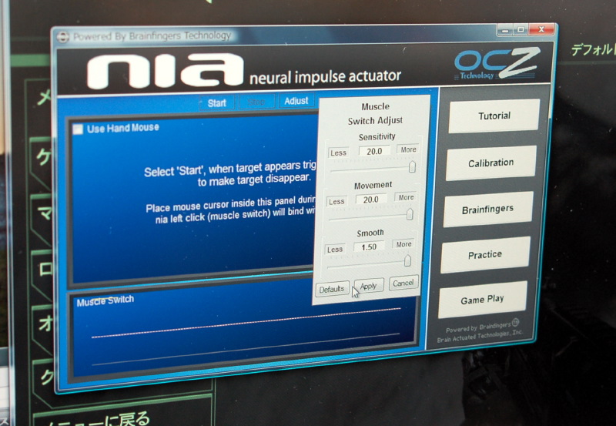Go to the Practice section

click(485, 255)
